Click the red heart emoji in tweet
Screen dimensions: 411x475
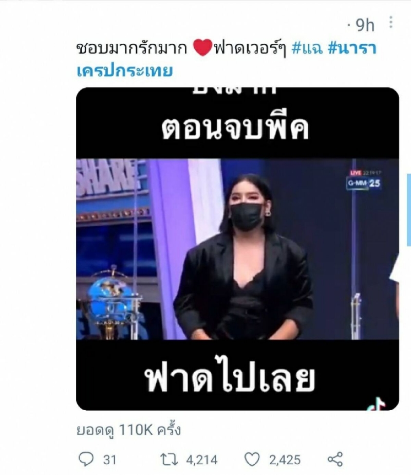[x=202, y=48]
